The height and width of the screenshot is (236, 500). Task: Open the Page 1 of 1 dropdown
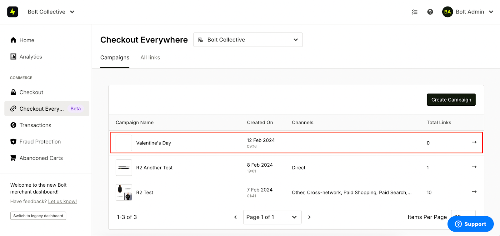272,217
